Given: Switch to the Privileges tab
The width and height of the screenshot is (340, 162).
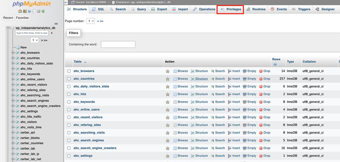Looking at the screenshot, I should pos(230,9).
